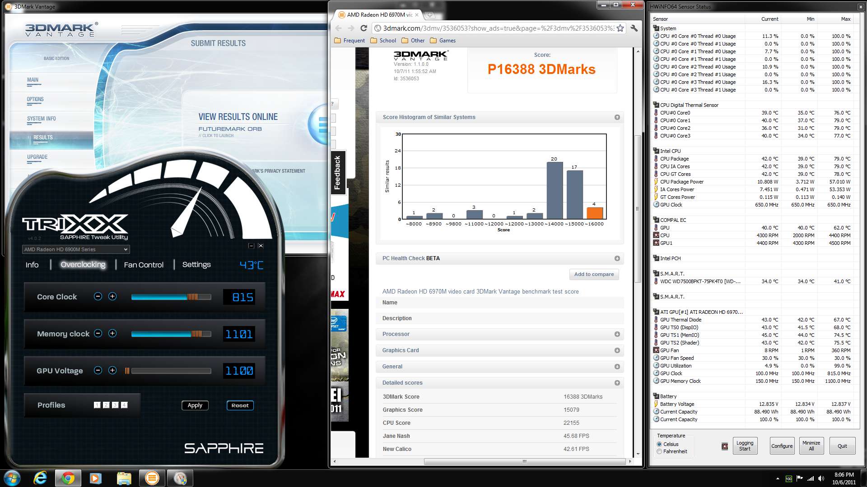Open the Frequent bookmarks folder
This screenshot has height=487, width=867.
350,41
